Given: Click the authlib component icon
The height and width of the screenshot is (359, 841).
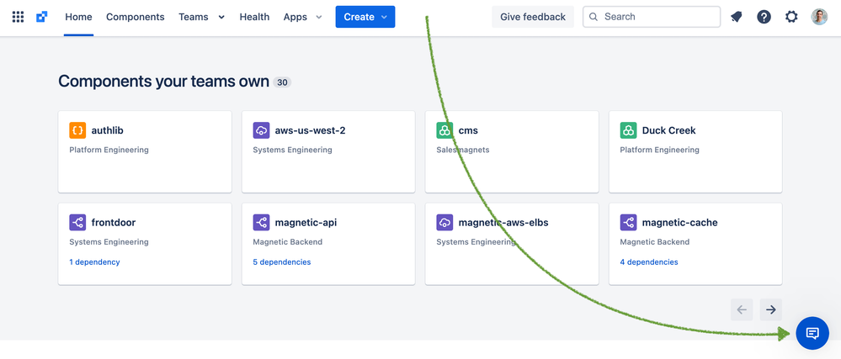Looking at the screenshot, I should coord(77,130).
